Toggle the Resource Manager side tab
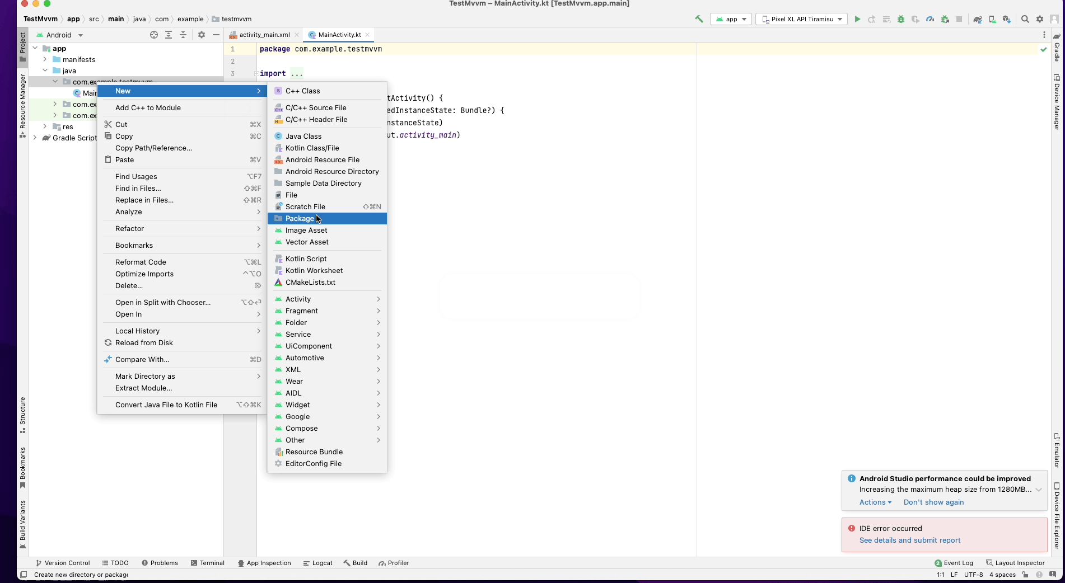 coord(22,106)
